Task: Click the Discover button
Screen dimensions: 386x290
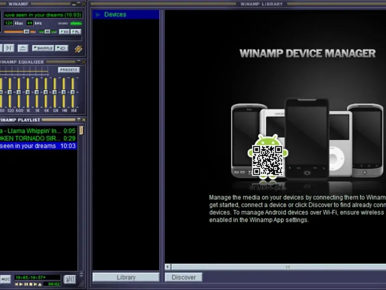Action: pyautogui.click(x=184, y=277)
